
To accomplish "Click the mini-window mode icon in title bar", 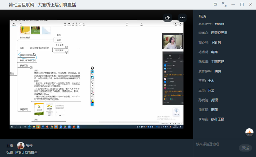I will pyautogui.click(x=216, y=5).
